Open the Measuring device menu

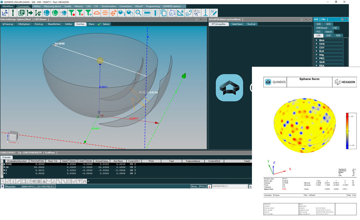pos(52,6)
